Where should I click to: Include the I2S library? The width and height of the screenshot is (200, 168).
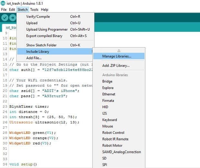coord(119,113)
